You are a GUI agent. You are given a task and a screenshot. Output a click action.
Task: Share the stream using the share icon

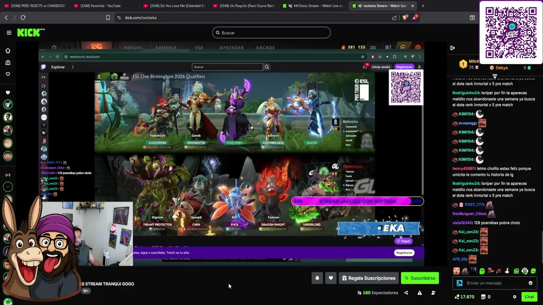(406, 293)
